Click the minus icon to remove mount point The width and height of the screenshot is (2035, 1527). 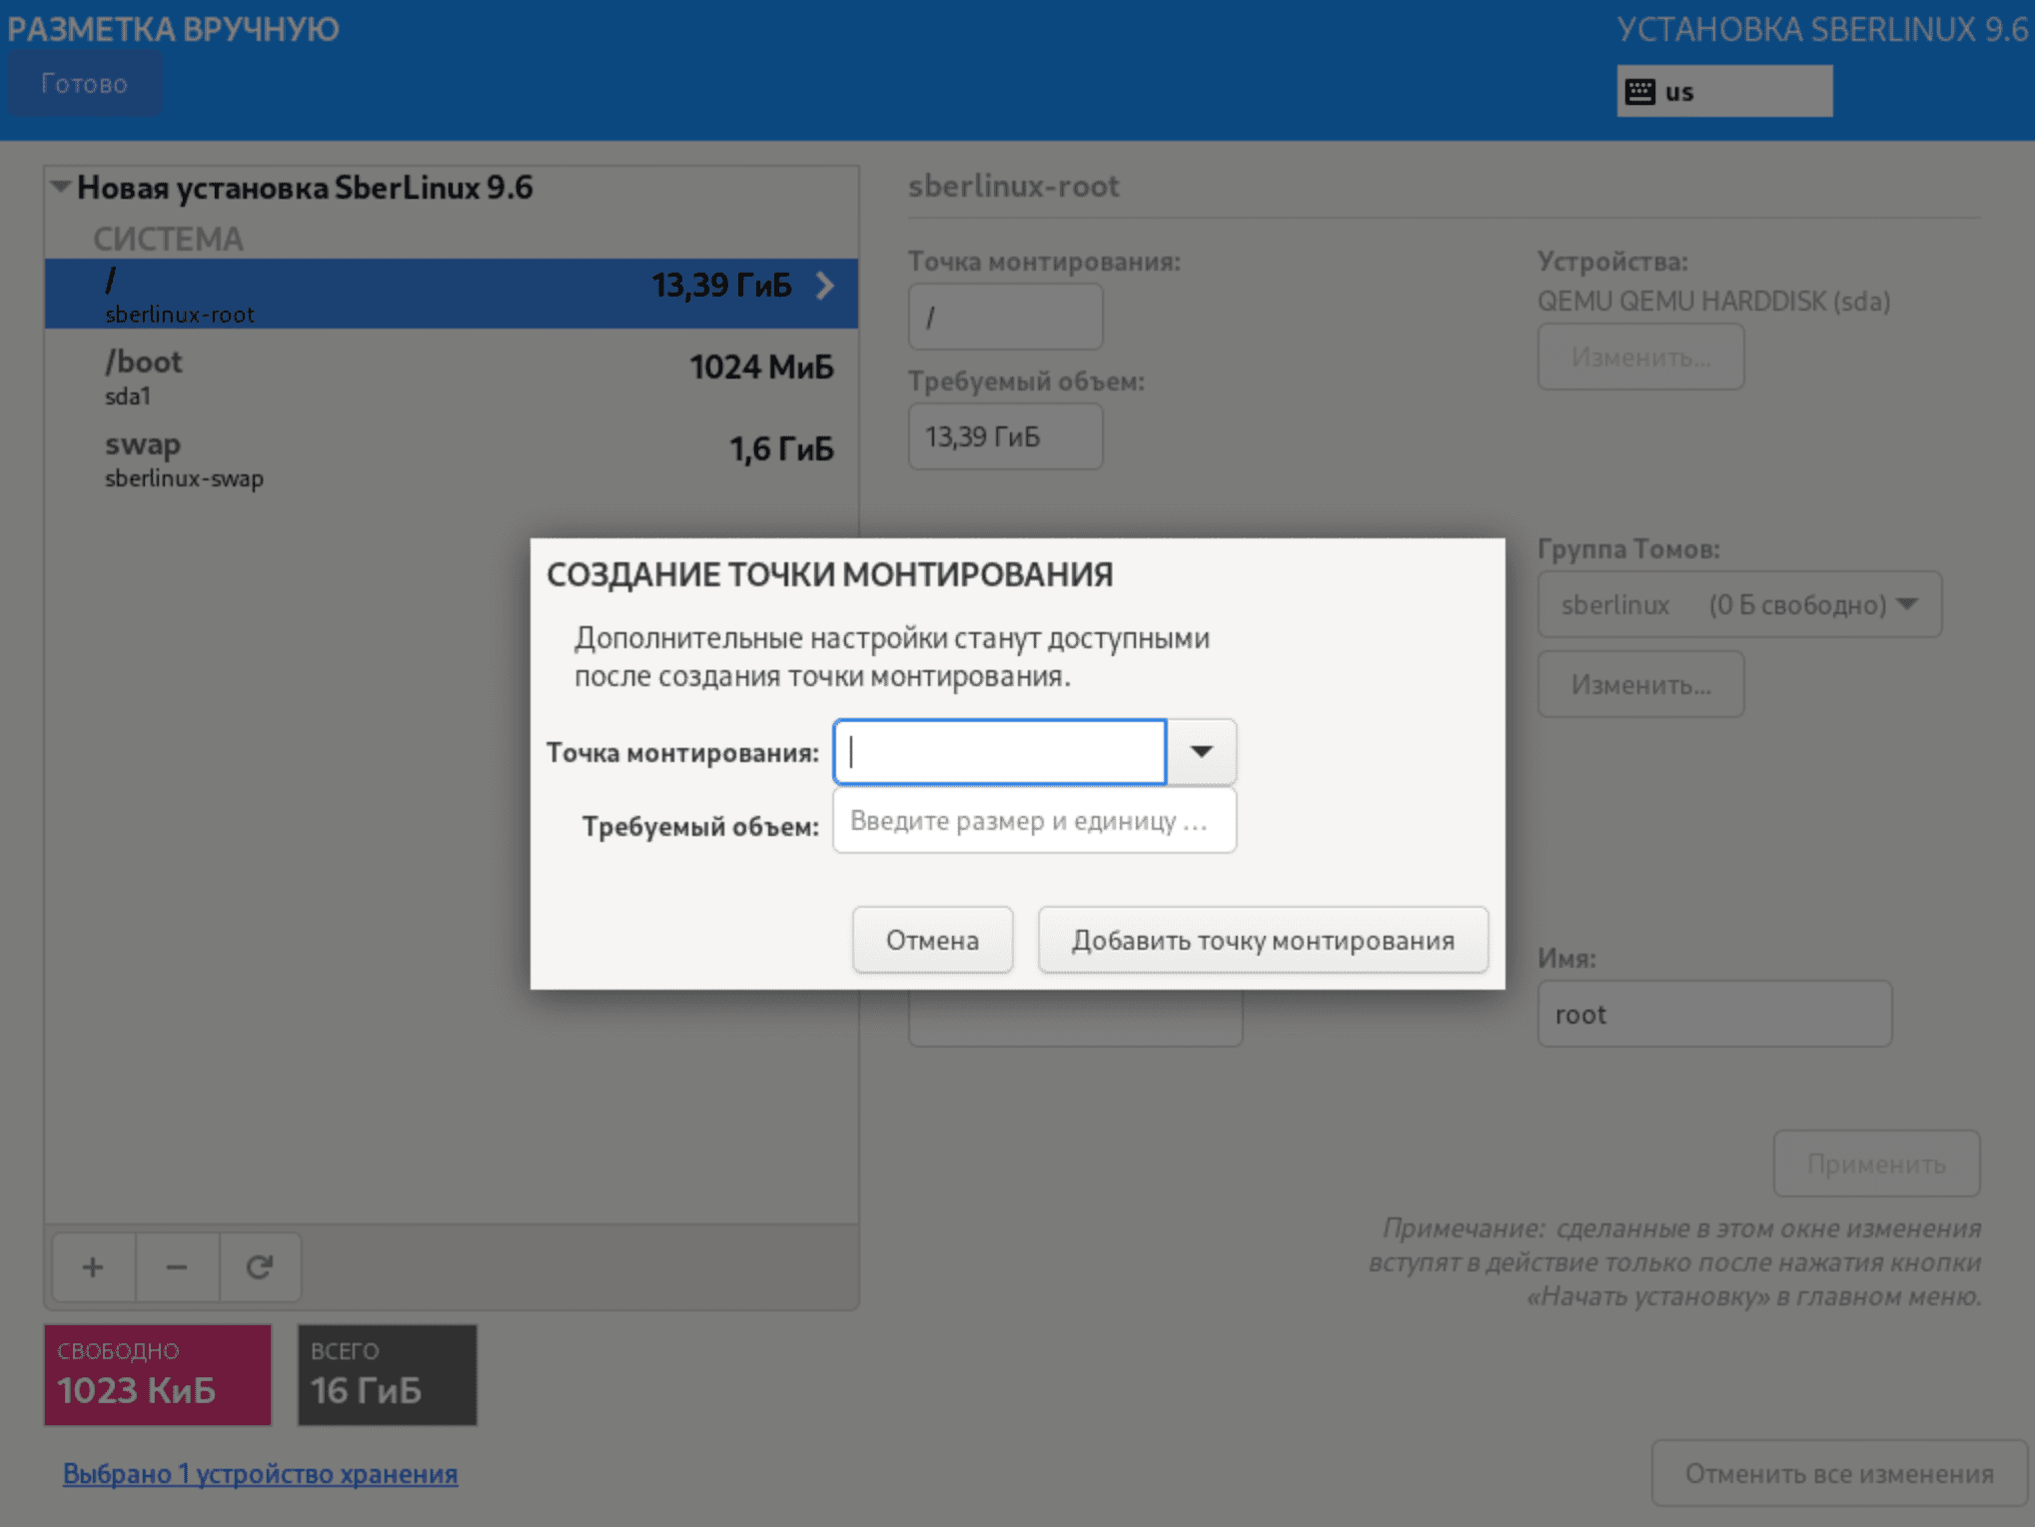[177, 1267]
